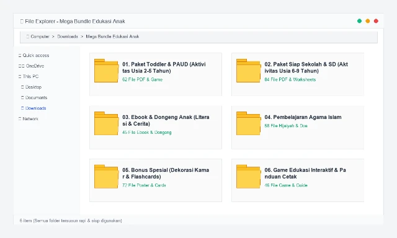This screenshot has width=397, height=238.
Task: Select Quick access in the sidebar
Action: (34, 55)
